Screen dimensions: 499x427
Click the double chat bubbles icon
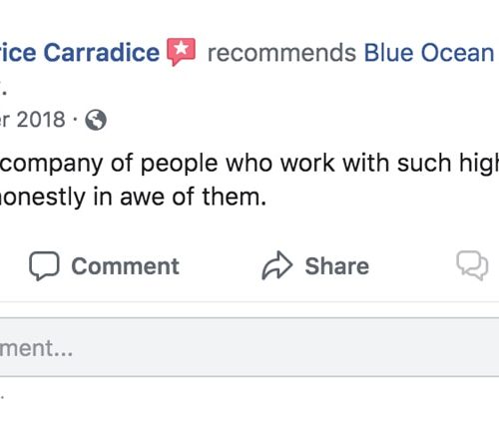click(x=472, y=265)
